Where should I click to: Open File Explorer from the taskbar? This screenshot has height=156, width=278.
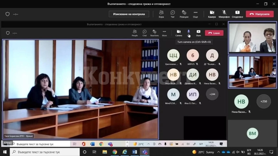(105, 152)
